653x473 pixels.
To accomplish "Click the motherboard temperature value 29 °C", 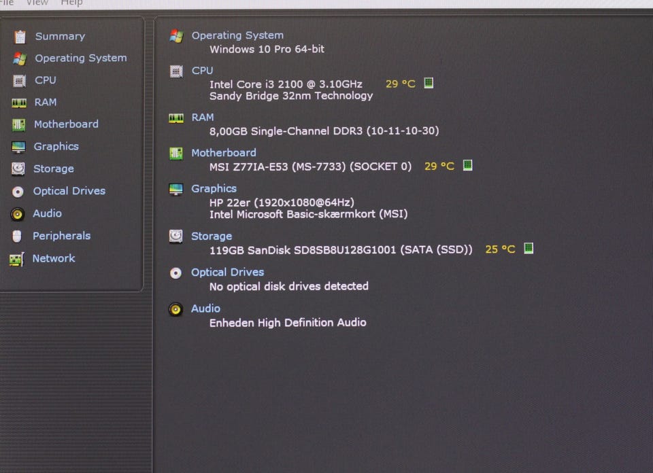I will pos(439,166).
